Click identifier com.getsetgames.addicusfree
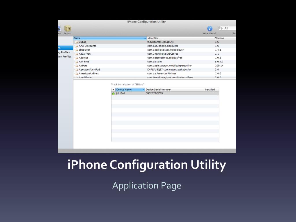The image size is (296, 222). pyautogui.click(x=165, y=58)
